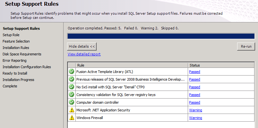Click the Rule column header
The image size is (258, 128).
point(132,65)
